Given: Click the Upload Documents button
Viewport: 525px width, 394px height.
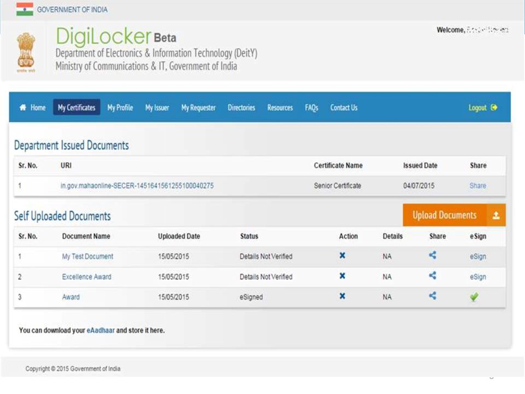Looking at the screenshot, I should (x=454, y=215).
